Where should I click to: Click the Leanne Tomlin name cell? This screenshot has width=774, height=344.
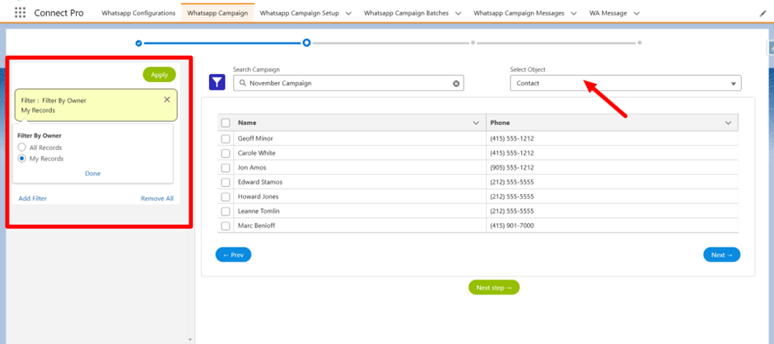[x=360, y=212]
